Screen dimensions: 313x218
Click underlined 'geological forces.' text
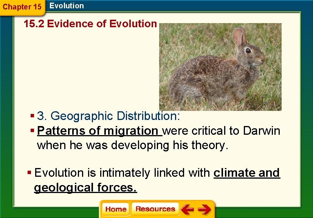click(85, 188)
